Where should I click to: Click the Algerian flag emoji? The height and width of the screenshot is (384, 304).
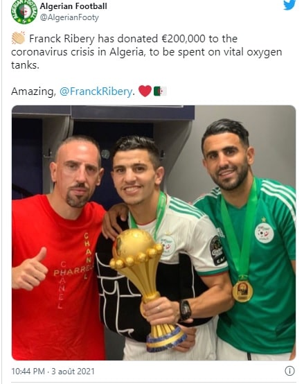tap(160, 91)
